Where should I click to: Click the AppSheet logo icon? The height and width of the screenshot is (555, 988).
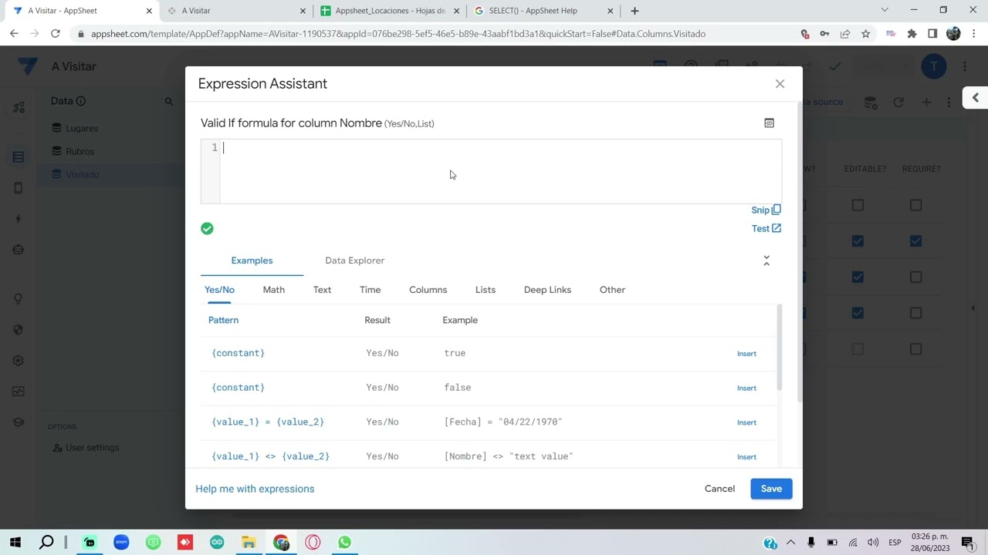pyautogui.click(x=27, y=66)
